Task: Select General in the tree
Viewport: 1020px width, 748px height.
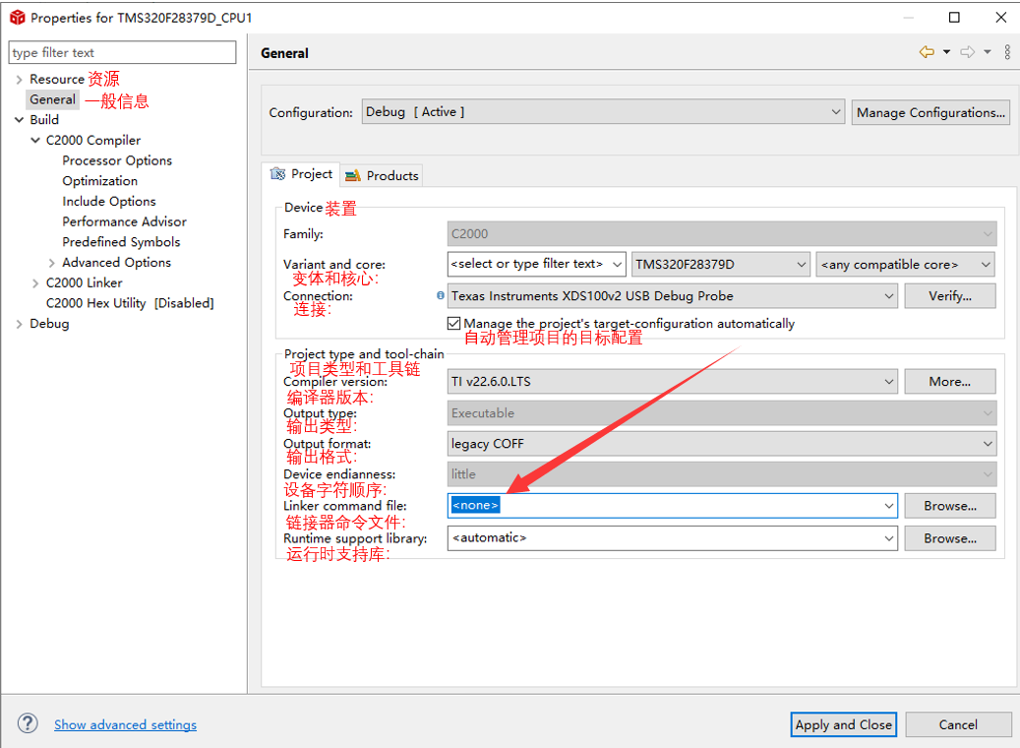Action: click(53, 99)
